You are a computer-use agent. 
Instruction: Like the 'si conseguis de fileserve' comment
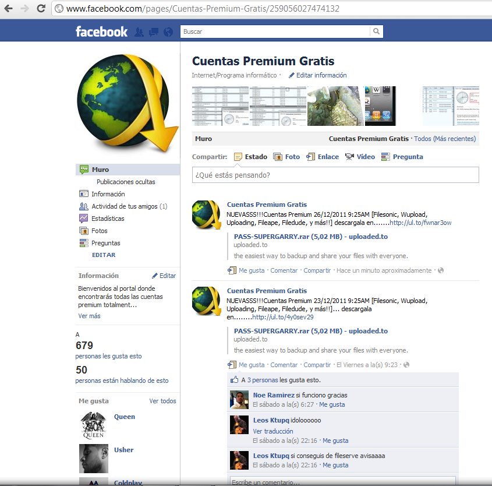pos(335,465)
